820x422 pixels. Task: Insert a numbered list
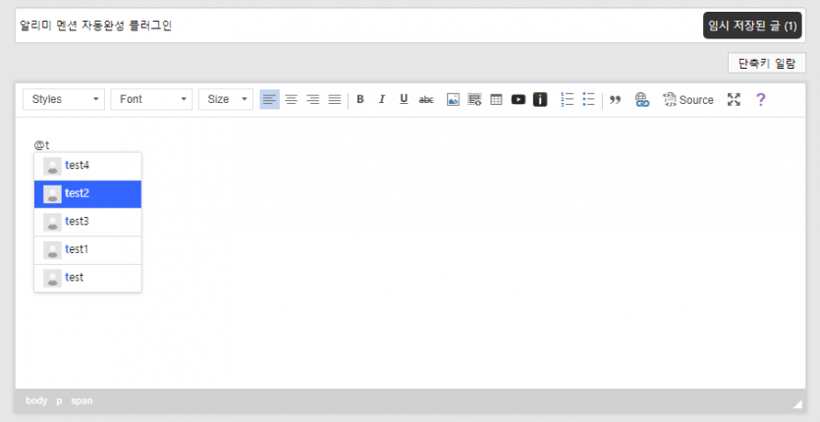[567, 99]
